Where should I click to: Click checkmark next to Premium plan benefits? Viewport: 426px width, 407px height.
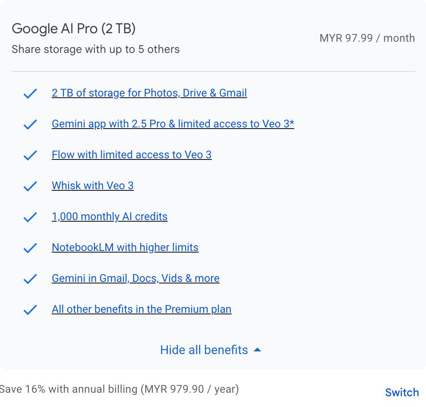pyautogui.click(x=30, y=310)
